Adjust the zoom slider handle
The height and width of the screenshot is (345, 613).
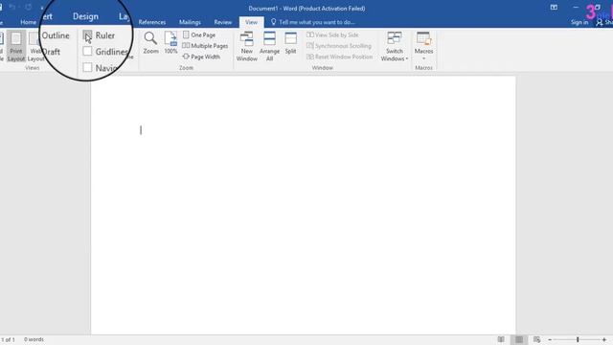[x=578, y=340]
